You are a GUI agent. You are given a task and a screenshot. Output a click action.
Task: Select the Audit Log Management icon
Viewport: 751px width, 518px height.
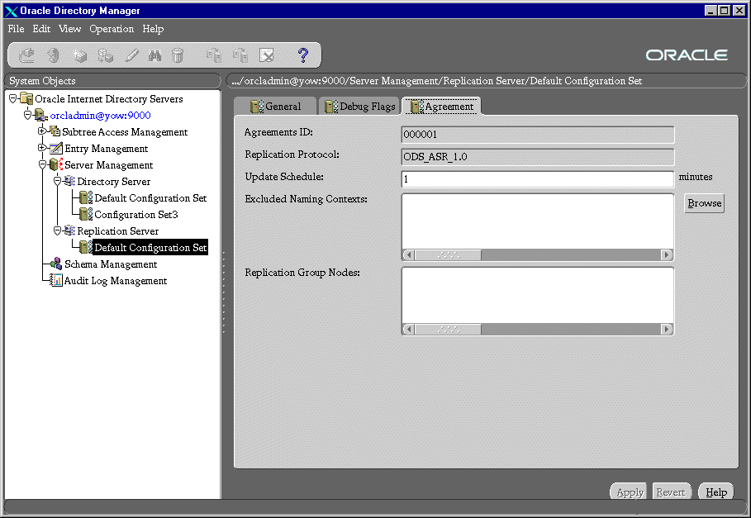55,281
